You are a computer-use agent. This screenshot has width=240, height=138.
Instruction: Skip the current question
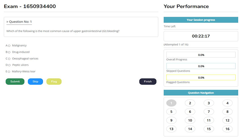click(x=35, y=81)
